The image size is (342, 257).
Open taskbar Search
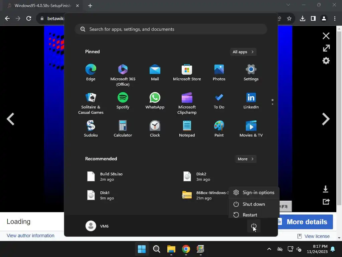pos(156,249)
